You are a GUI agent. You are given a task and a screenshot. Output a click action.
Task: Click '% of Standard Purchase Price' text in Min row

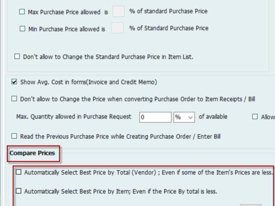point(169,28)
